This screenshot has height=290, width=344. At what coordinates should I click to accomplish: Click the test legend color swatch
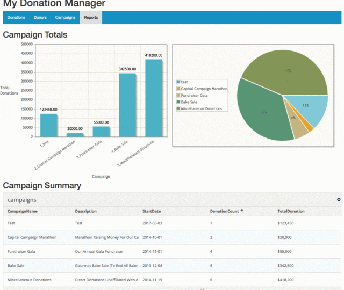point(178,82)
